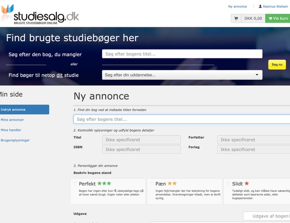290x223 pixels.
Task: Click the orange stars next to Pæn
Action: coord(172,183)
